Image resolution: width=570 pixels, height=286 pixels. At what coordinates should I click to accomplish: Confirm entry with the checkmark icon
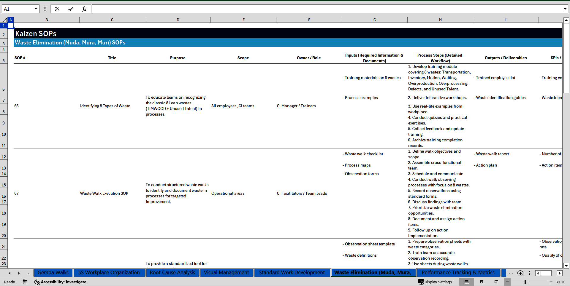click(x=70, y=9)
